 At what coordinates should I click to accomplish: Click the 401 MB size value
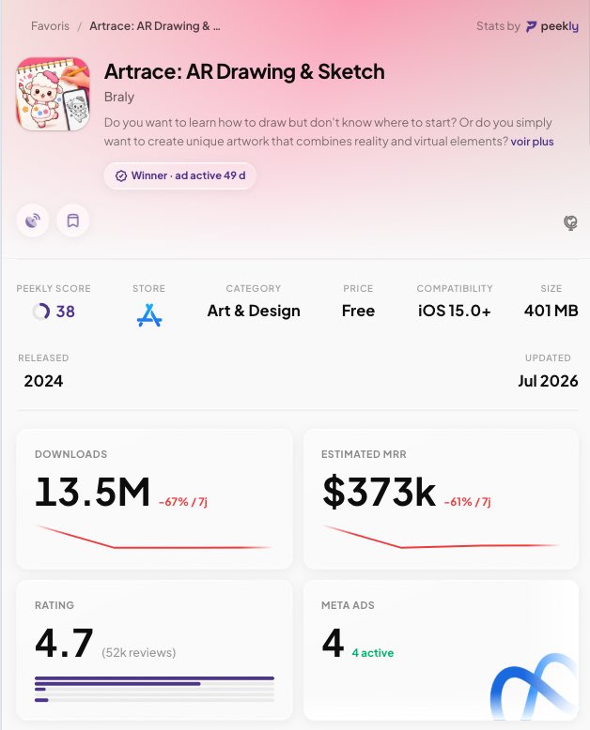(551, 311)
